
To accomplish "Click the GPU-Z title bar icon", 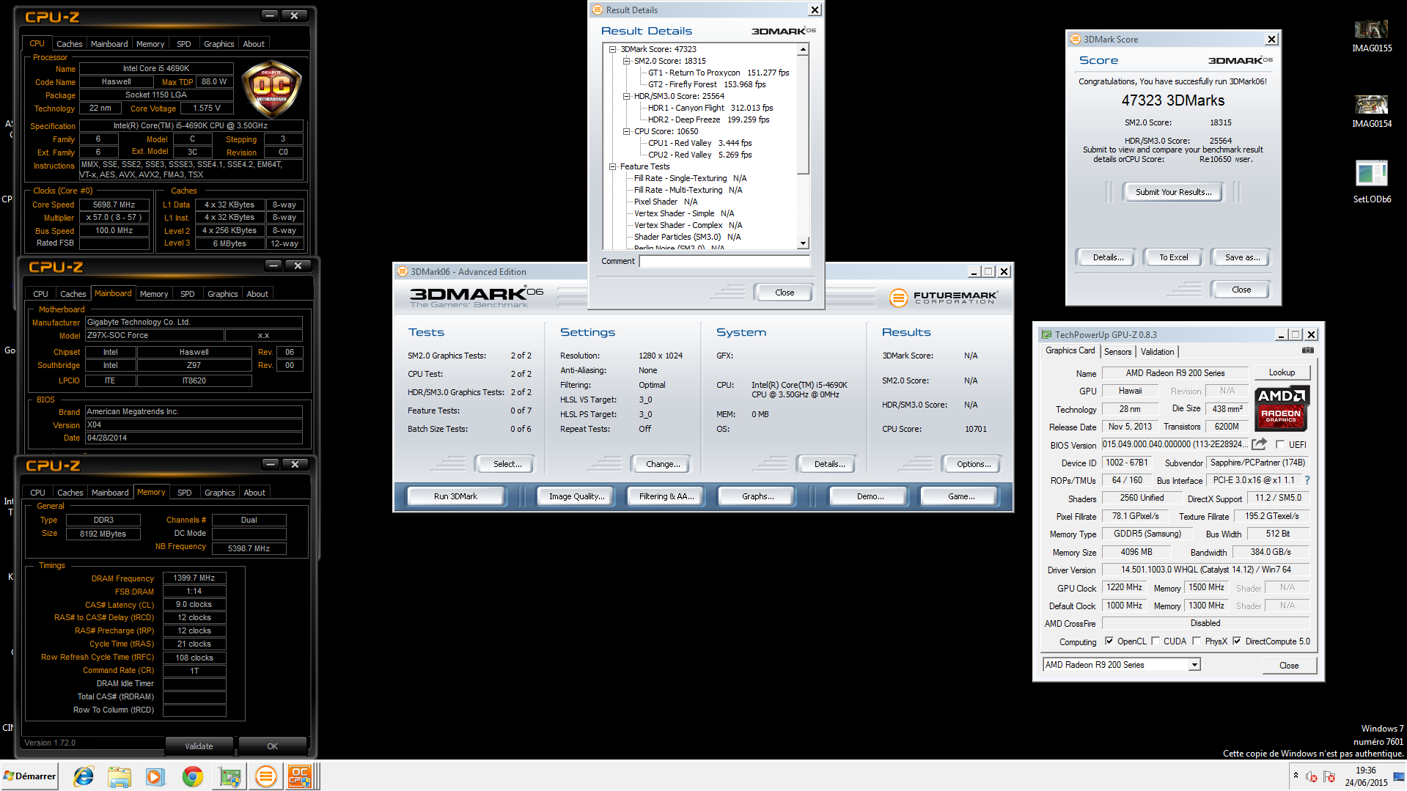I will 1046,335.
